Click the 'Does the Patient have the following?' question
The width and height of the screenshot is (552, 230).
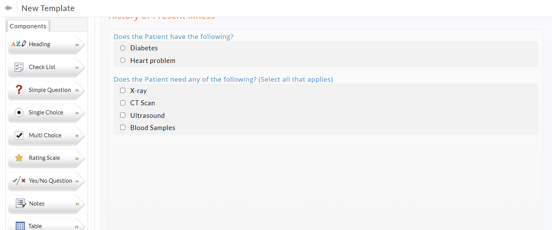click(173, 37)
